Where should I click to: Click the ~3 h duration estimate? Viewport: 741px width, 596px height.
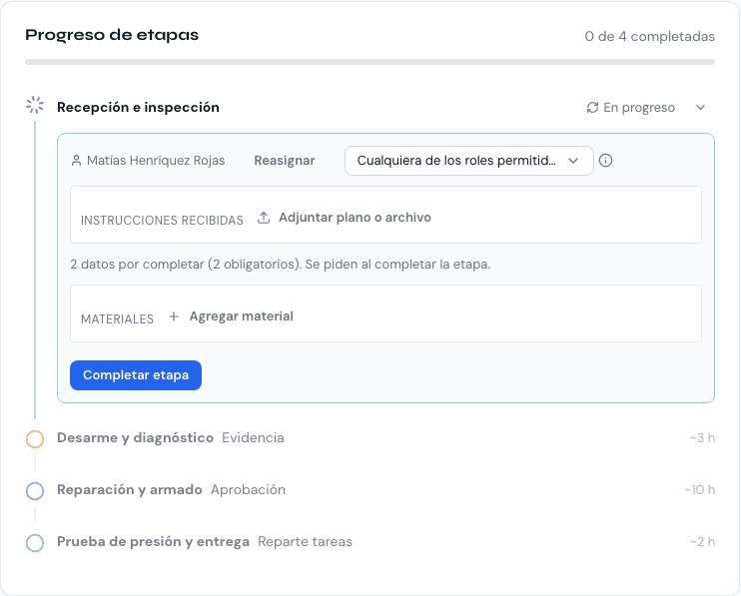(702, 438)
